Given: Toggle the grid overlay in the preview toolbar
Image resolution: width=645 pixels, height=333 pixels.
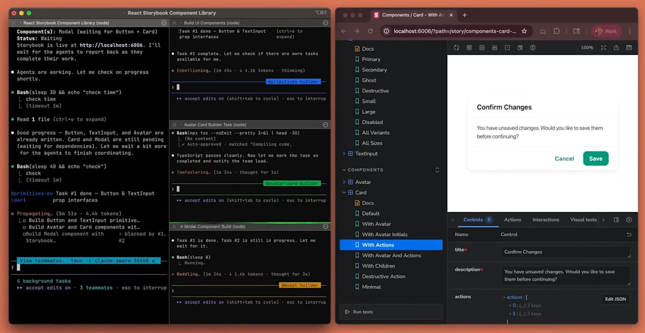Looking at the screenshot, I should (x=469, y=47).
